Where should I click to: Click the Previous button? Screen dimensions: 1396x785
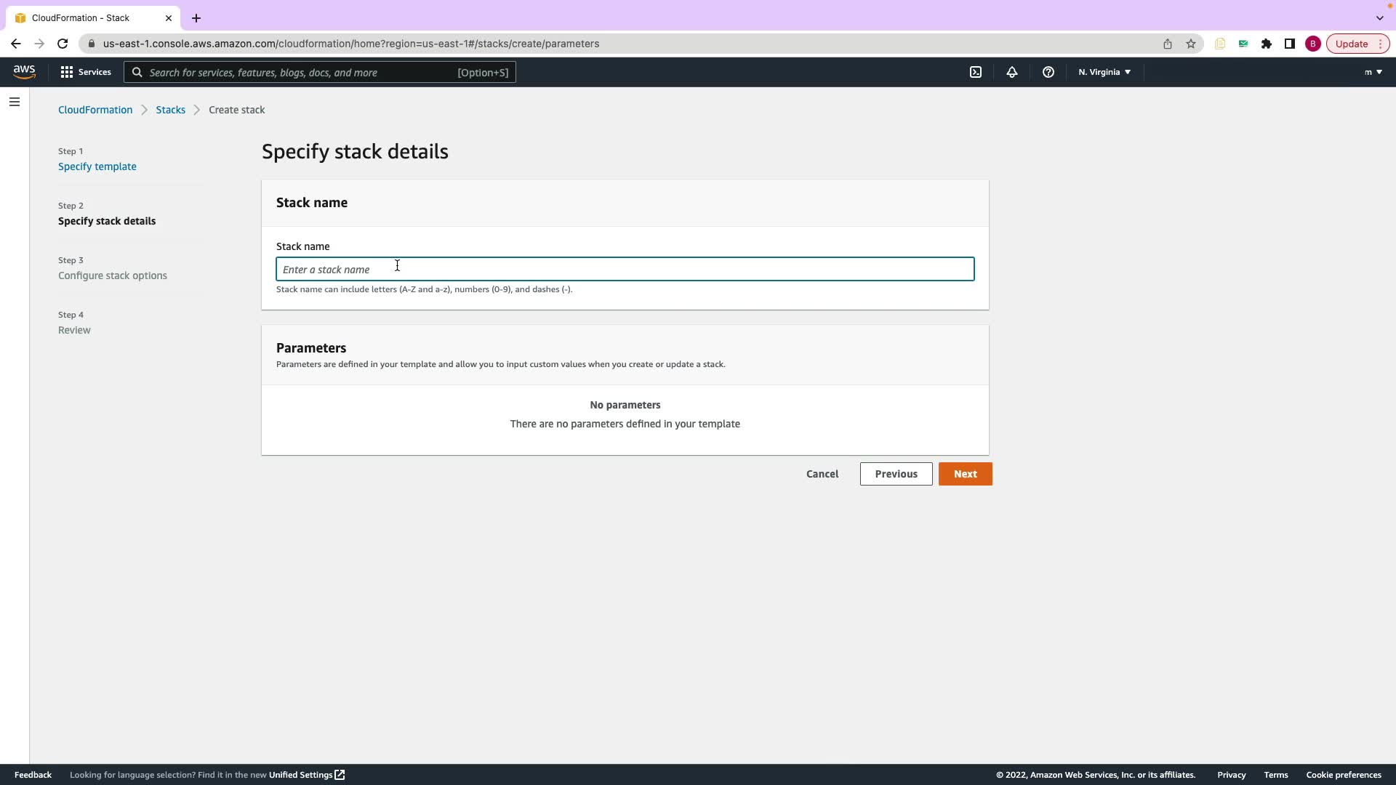pyautogui.click(x=896, y=474)
